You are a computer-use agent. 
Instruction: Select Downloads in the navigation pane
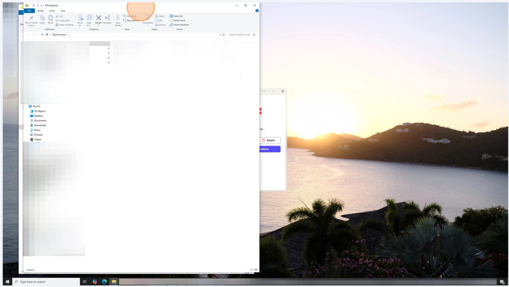coord(40,125)
